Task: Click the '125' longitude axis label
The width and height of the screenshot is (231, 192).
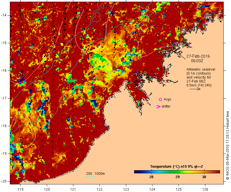Action: (179, 189)
